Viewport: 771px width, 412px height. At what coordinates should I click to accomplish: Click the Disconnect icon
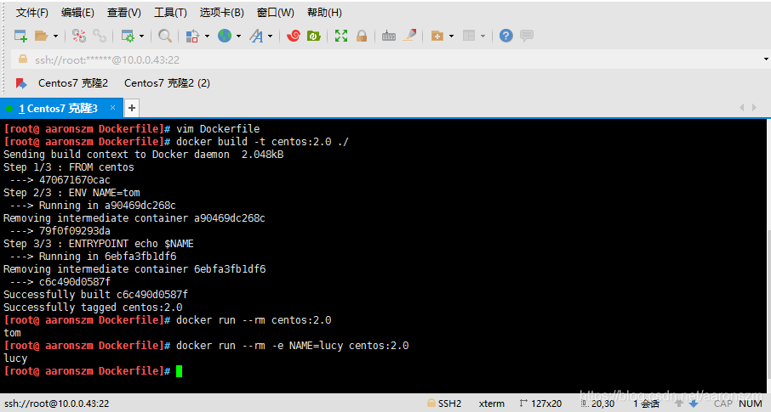click(x=78, y=36)
